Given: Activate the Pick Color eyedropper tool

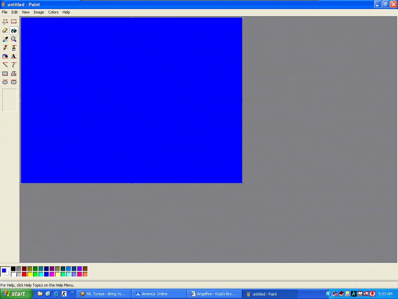Looking at the screenshot, I should pos(5,39).
